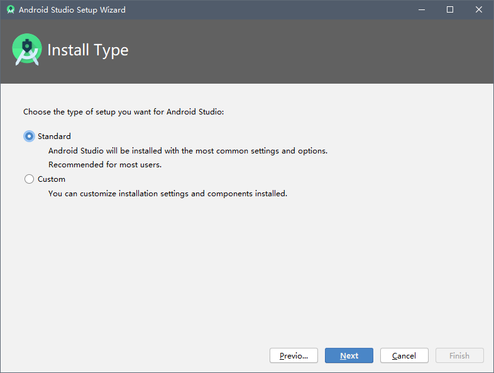Select the Standard install type radio button
Image resolution: width=494 pixels, height=373 pixels.
pyautogui.click(x=29, y=136)
